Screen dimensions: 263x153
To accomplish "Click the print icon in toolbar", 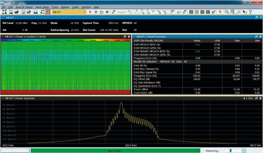I will 36,12.
